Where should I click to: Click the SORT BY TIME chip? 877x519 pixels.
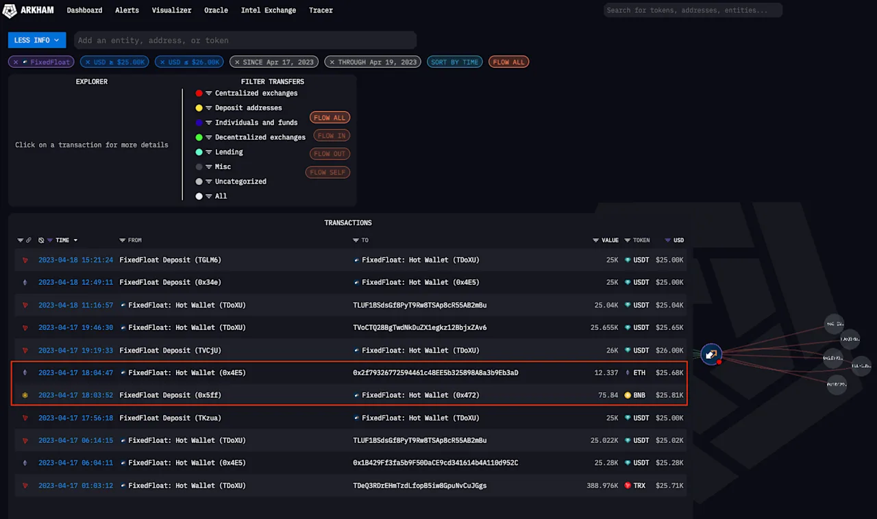[x=454, y=62]
